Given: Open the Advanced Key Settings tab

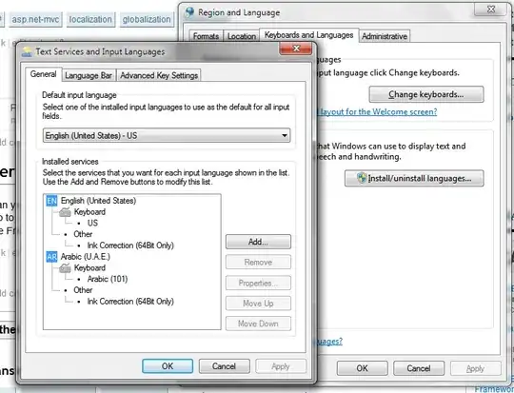Looking at the screenshot, I should click(x=159, y=75).
